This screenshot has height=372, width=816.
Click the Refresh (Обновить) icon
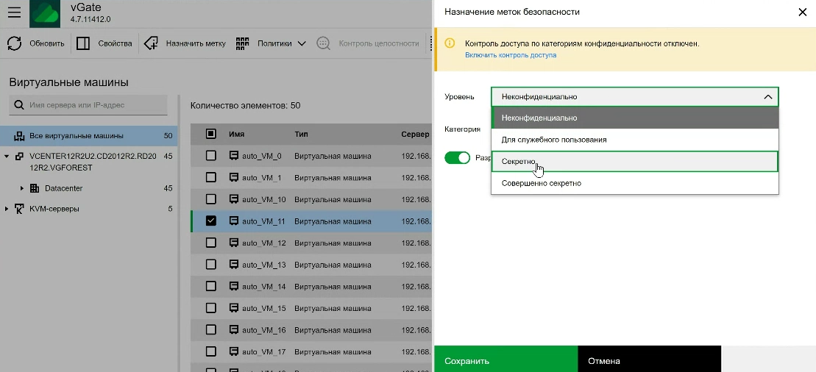point(15,43)
